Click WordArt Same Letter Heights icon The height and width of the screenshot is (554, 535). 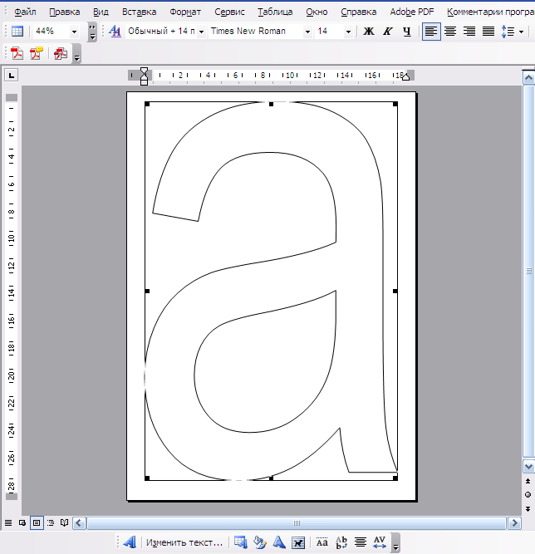322,542
